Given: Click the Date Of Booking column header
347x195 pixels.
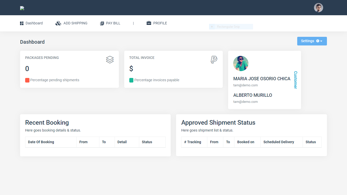Looking at the screenshot, I should [x=41, y=142].
